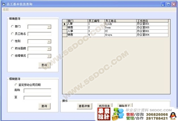This screenshot has width=178, height=121.
Task: Click employee number 4 cell
Action: [x=96, y=35]
